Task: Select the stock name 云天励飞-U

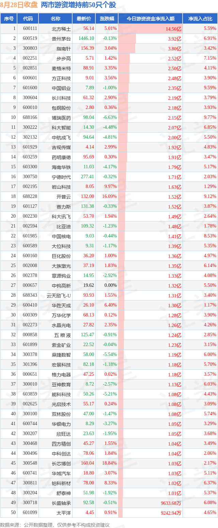Action: 59,296
